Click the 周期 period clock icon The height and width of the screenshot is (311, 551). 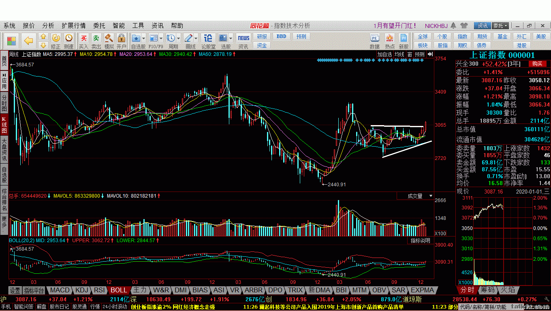coord(171,38)
